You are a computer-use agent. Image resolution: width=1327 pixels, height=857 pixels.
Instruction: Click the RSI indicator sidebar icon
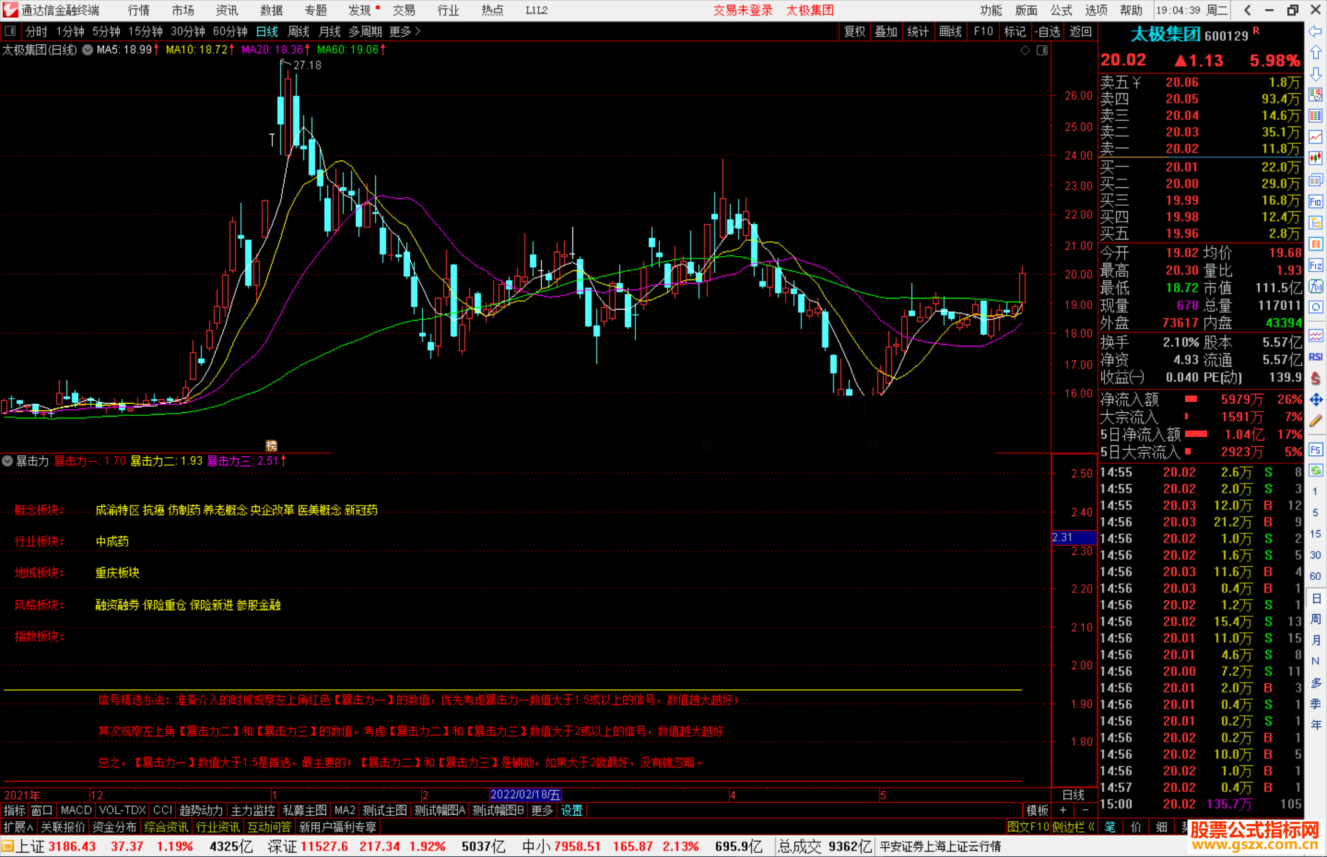(x=1315, y=357)
